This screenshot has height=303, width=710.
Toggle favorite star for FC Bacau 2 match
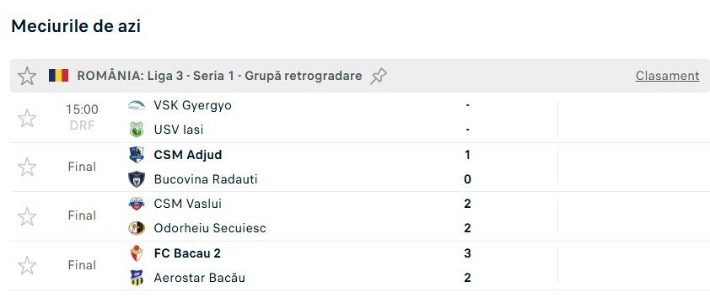click(x=27, y=265)
